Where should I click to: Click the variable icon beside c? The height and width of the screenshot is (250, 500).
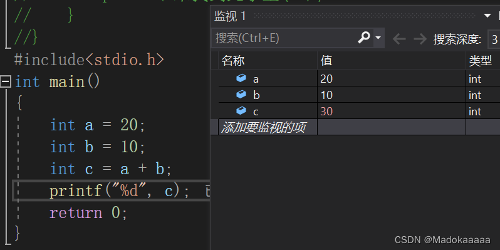point(241,110)
